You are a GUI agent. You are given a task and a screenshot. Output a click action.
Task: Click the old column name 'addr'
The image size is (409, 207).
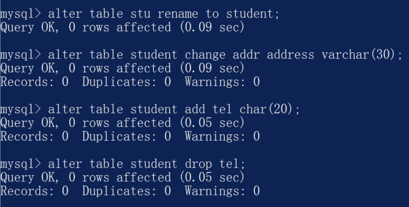(x=246, y=55)
